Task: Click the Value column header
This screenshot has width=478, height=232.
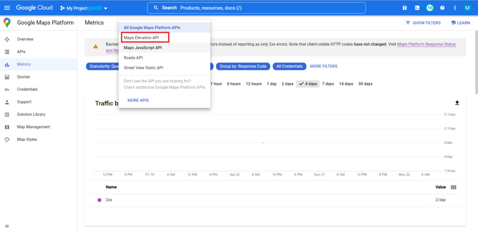Action: [441, 187]
